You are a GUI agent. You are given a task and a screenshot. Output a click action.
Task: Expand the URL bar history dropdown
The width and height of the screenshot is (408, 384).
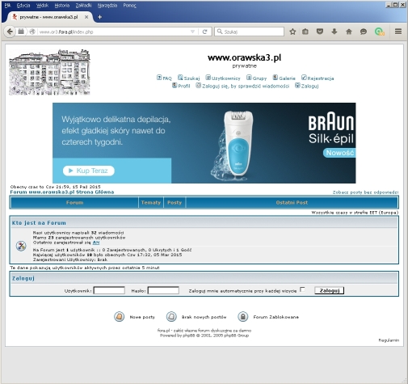pos(192,32)
